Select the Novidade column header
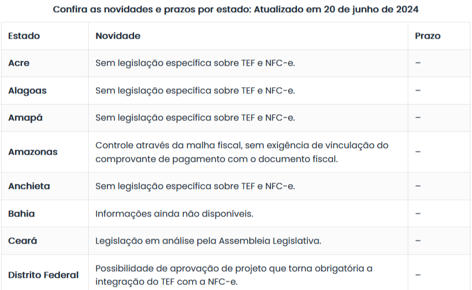The height and width of the screenshot is (290, 472). pyautogui.click(x=117, y=36)
